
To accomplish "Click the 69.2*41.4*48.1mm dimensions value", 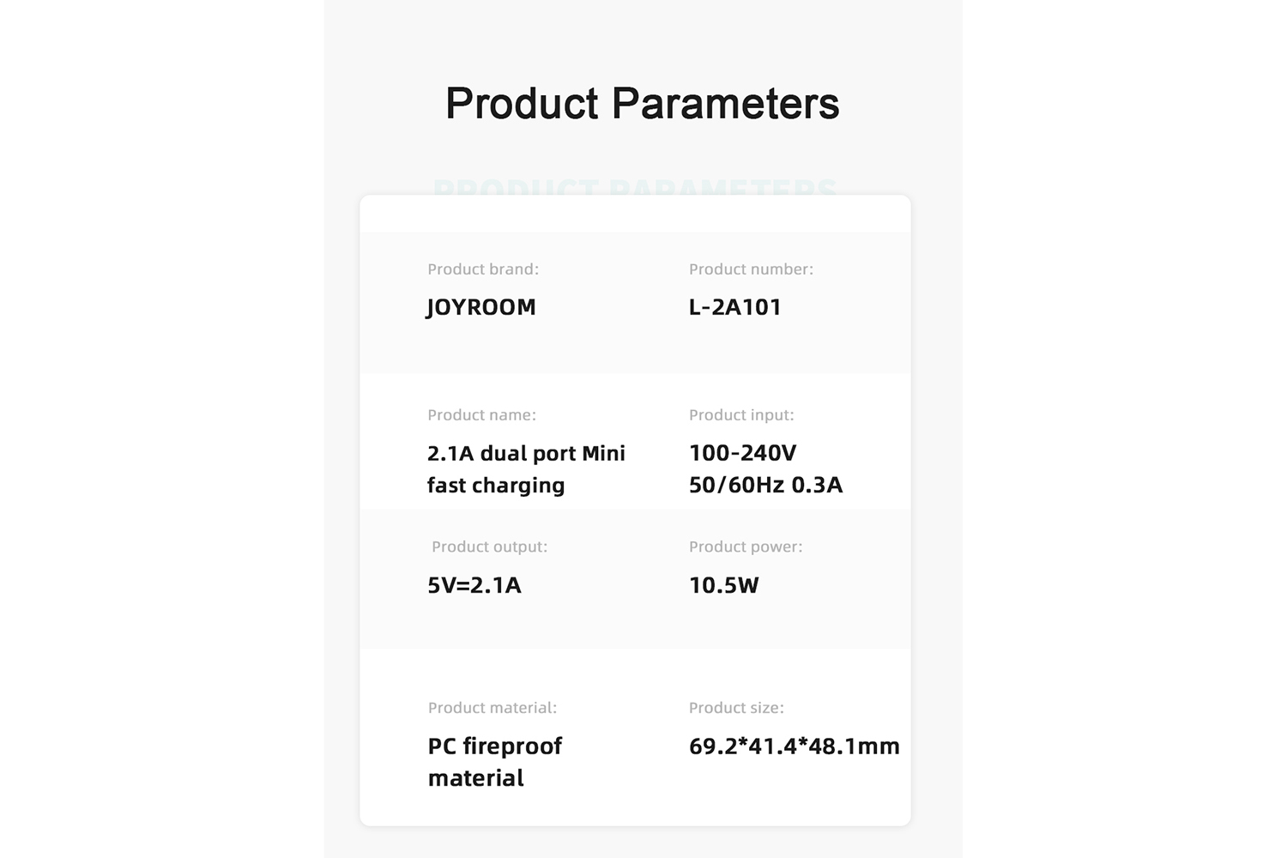I will (x=795, y=746).
